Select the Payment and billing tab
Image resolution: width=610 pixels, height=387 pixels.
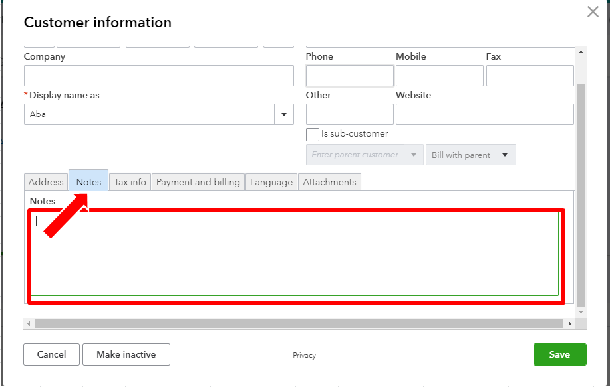(x=198, y=182)
